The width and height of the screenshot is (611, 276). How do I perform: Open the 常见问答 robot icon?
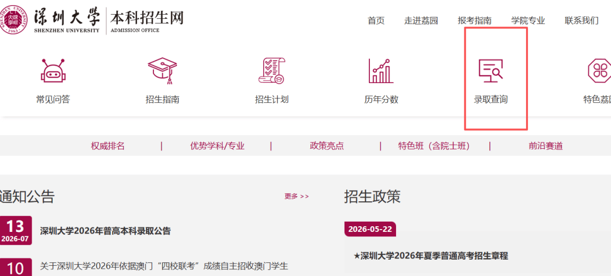coord(53,71)
